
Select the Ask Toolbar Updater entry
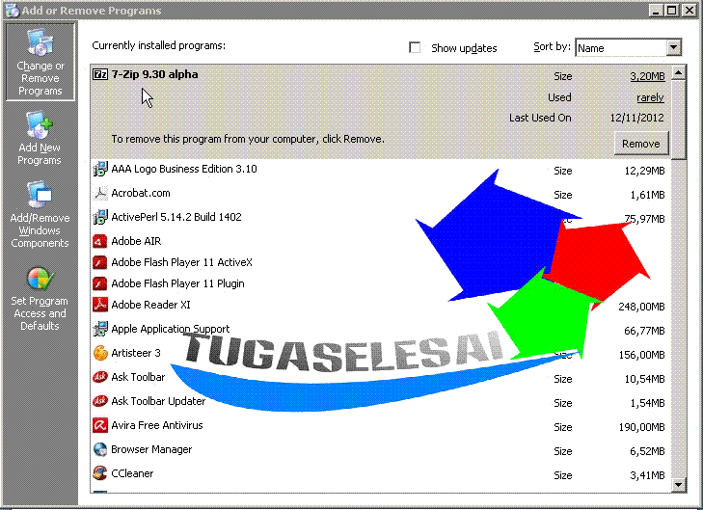click(380, 402)
